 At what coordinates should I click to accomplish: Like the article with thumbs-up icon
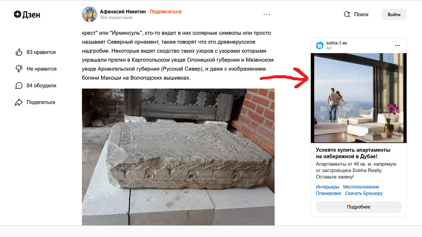pos(19,52)
